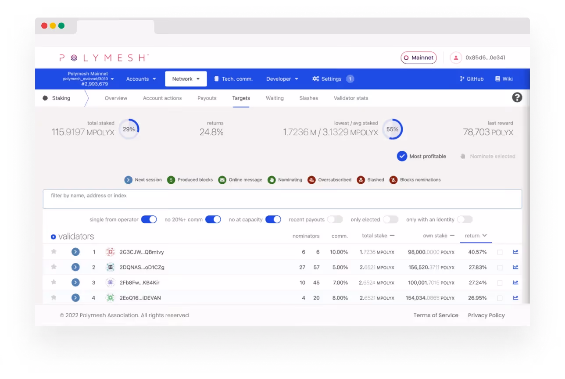Click the account avatar icon beside 0x85d6...0e341

tap(456, 57)
